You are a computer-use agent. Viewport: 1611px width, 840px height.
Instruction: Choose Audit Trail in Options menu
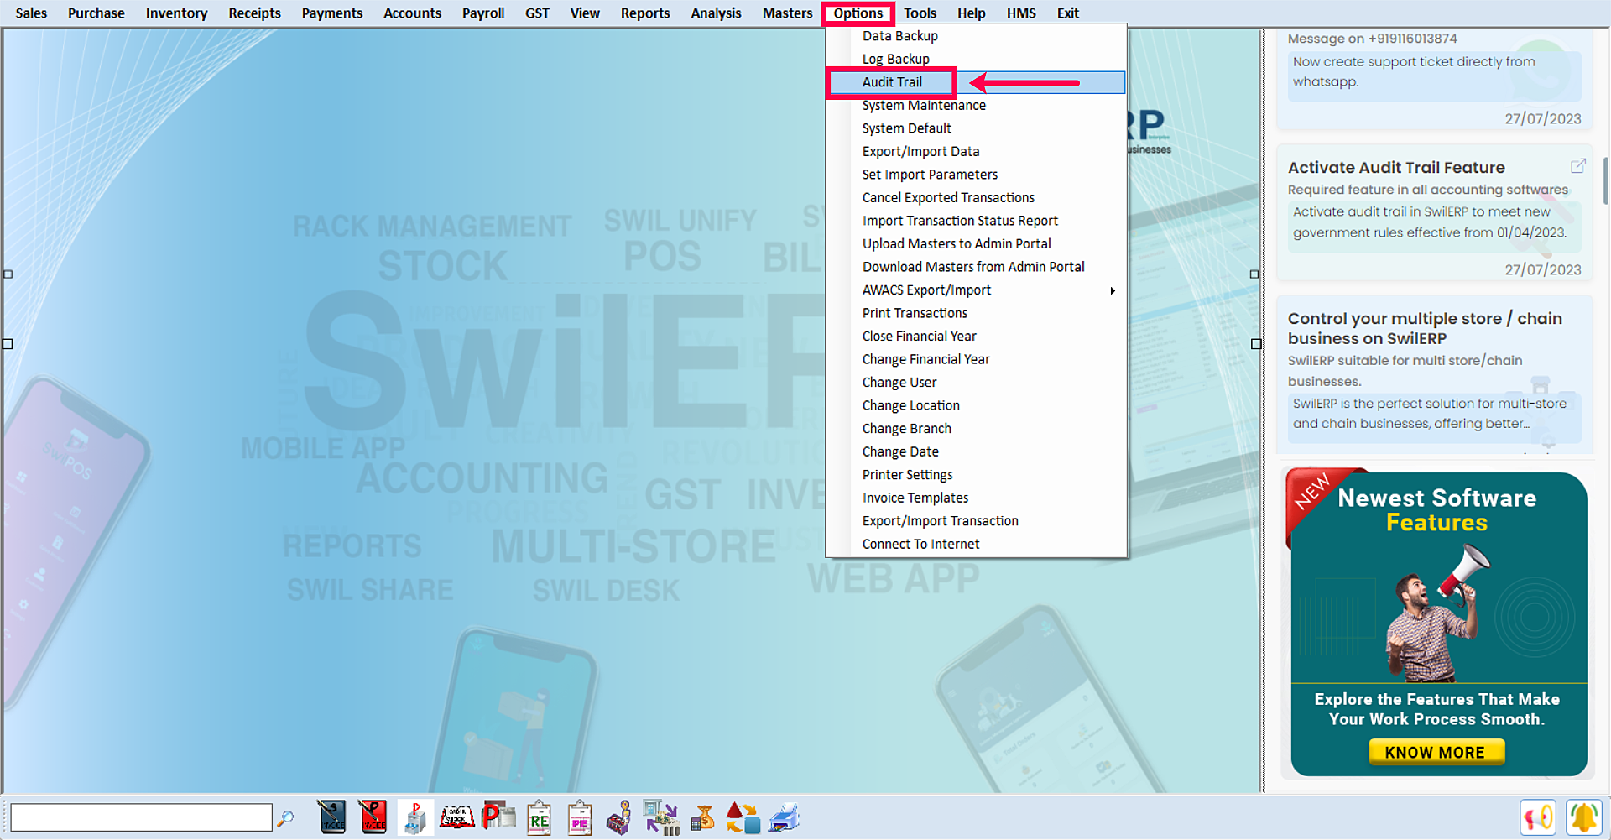(x=976, y=82)
